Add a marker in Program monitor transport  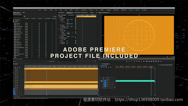[127, 62]
